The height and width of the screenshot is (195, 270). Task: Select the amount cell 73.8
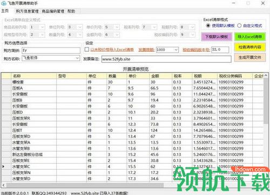160,124
